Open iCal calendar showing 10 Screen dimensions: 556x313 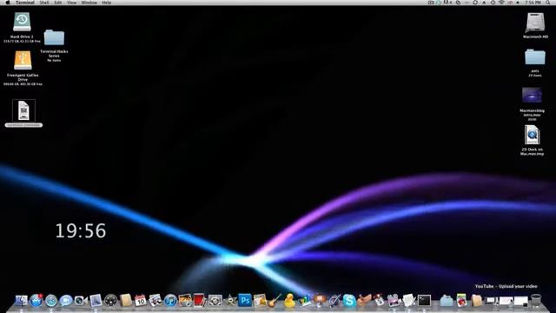(x=141, y=301)
